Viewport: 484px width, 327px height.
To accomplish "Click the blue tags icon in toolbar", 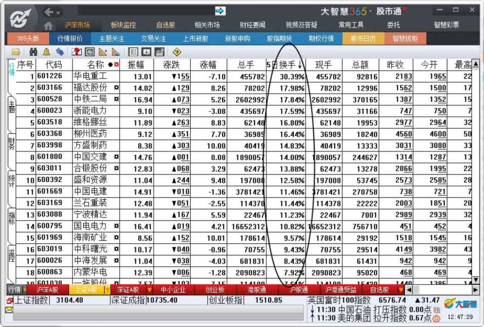I will (x=60, y=52).
